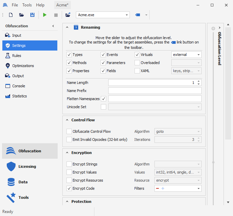Click the blue link button in toolbar
The image size is (233, 216).
click(138, 15)
